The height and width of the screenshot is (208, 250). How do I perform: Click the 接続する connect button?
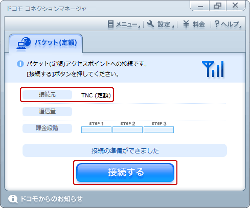click(x=125, y=172)
